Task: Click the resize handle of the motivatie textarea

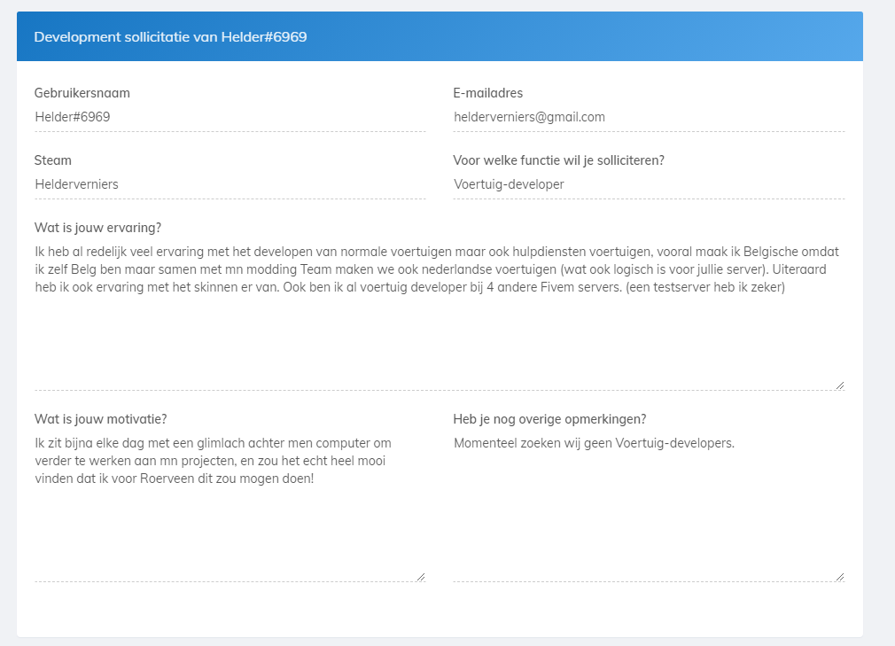Action: click(x=420, y=576)
